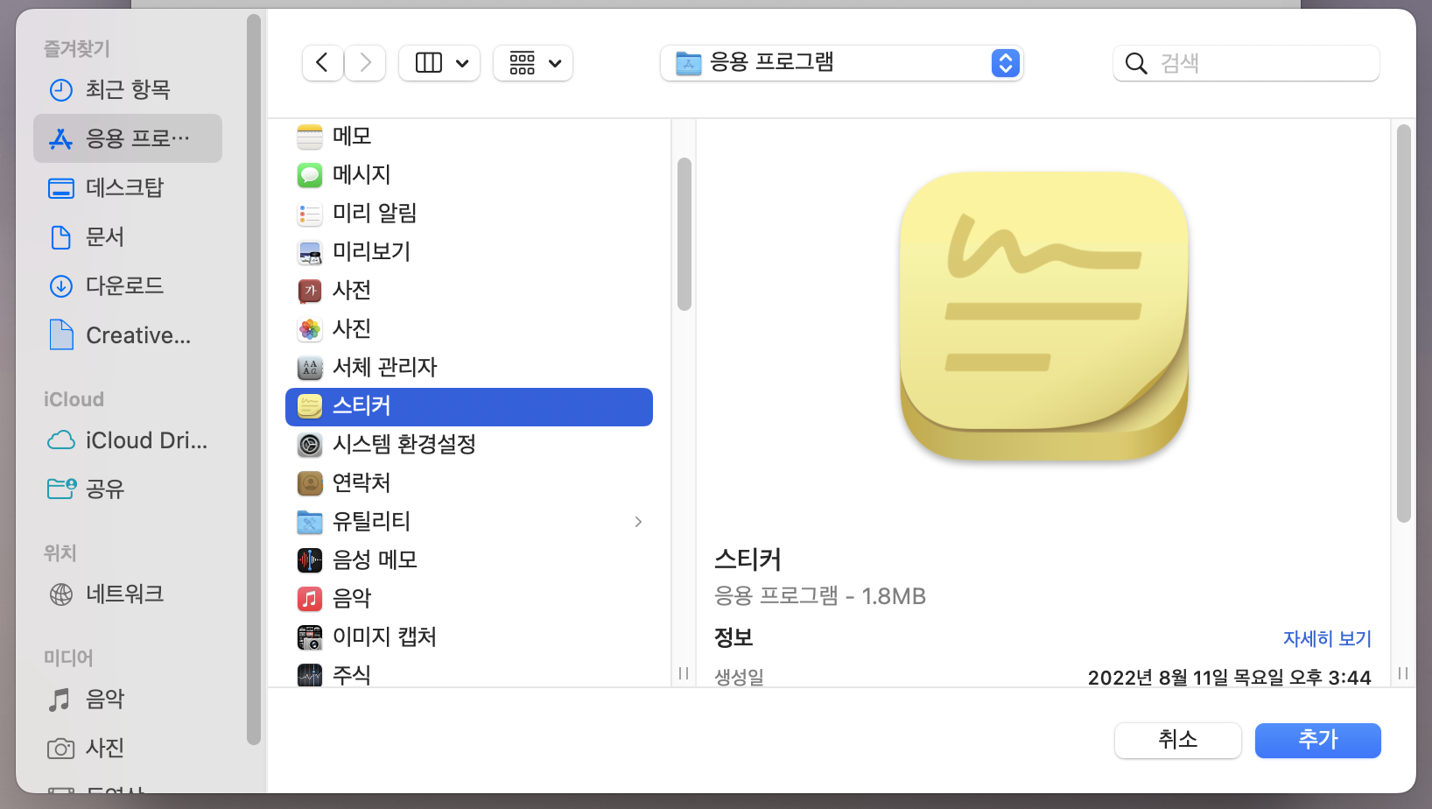1432x809 pixels.
Task: Click the preview pane scrollbar
Action: (x=1404, y=323)
